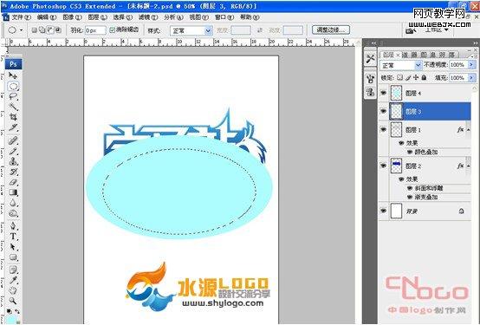Open the layer blend mode 正常 dropdown
This screenshot has height=325, width=480.
(x=400, y=65)
